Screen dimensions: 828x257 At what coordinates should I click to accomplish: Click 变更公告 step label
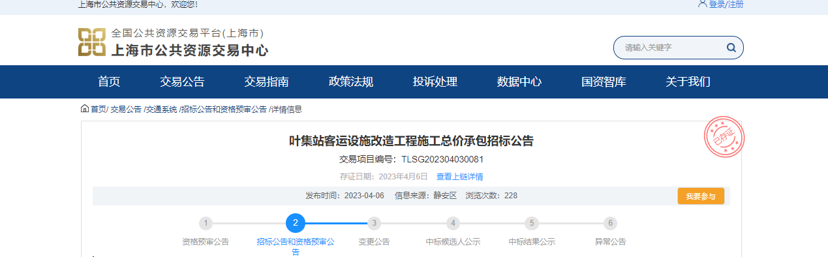point(374,242)
